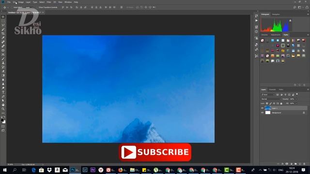310x174 pixels.
Task: Open the Fill value dropdown arrow
Action: point(296,103)
